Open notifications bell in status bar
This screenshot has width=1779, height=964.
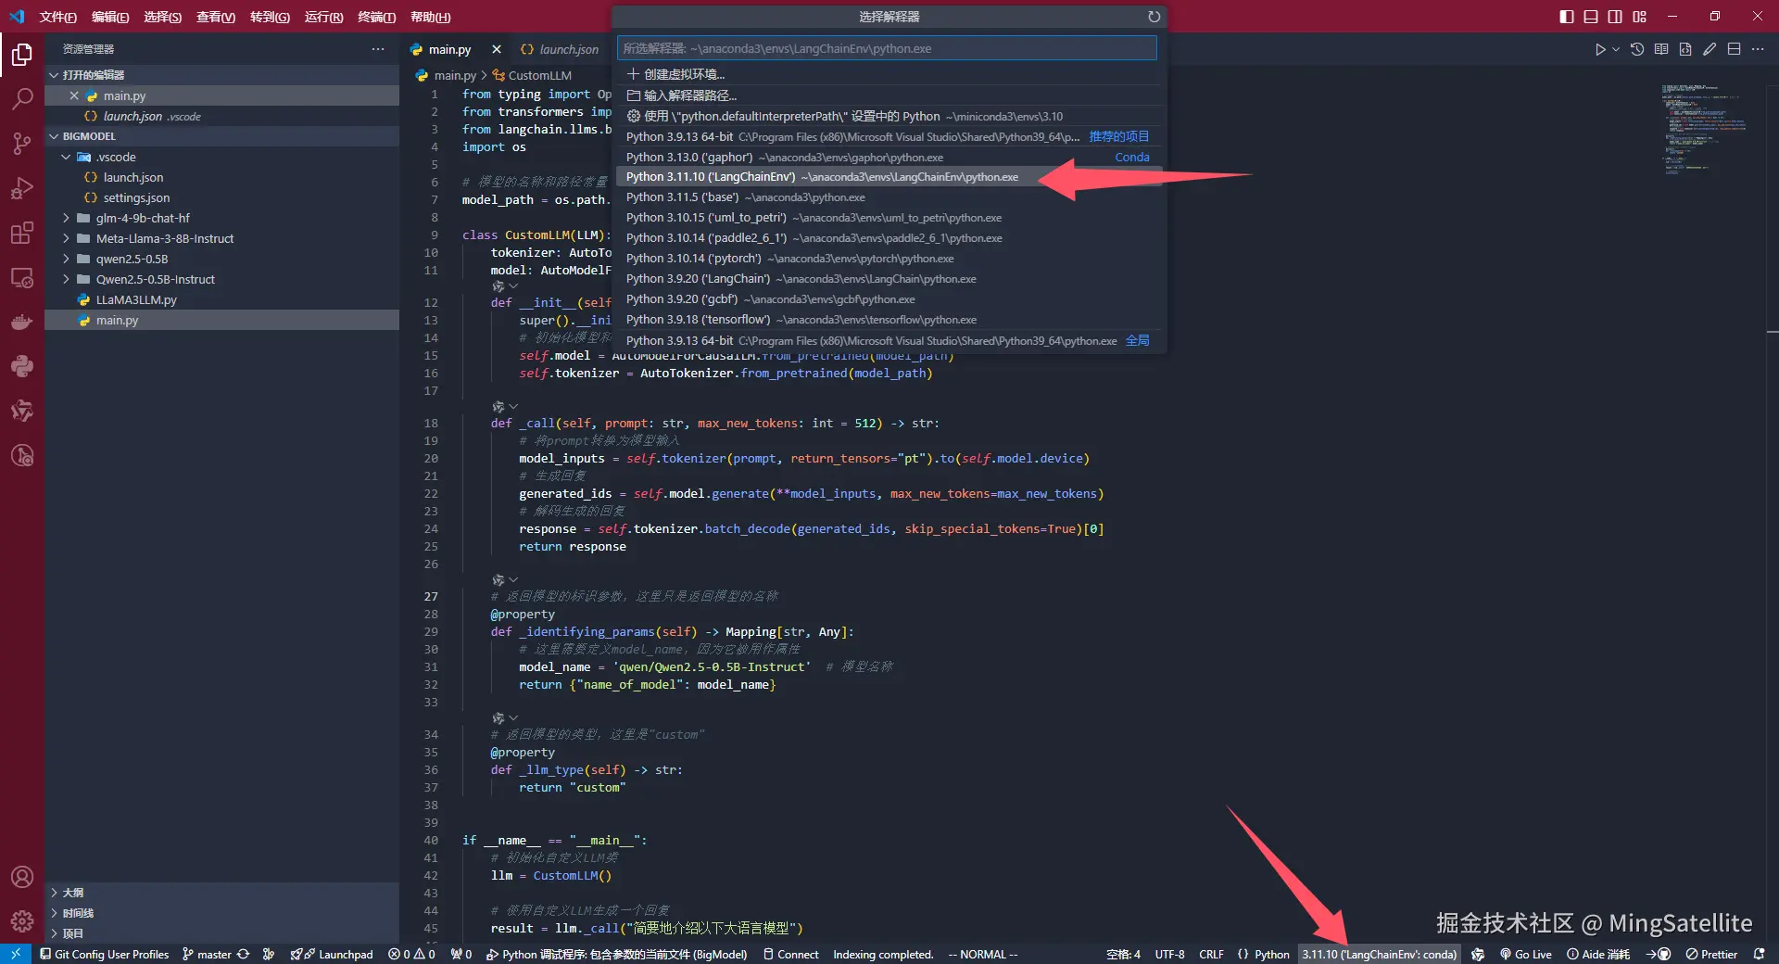[1759, 954]
